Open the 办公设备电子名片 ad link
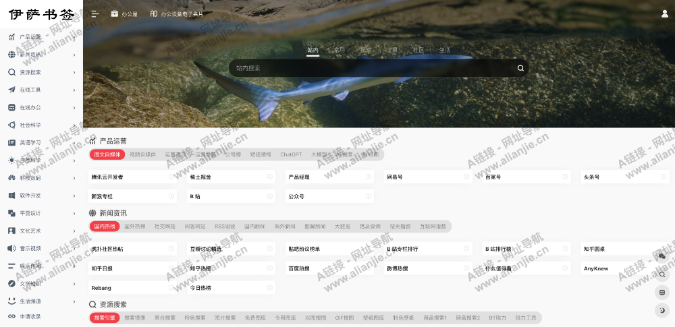Screen dimensions: 675x327 point(176,13)
